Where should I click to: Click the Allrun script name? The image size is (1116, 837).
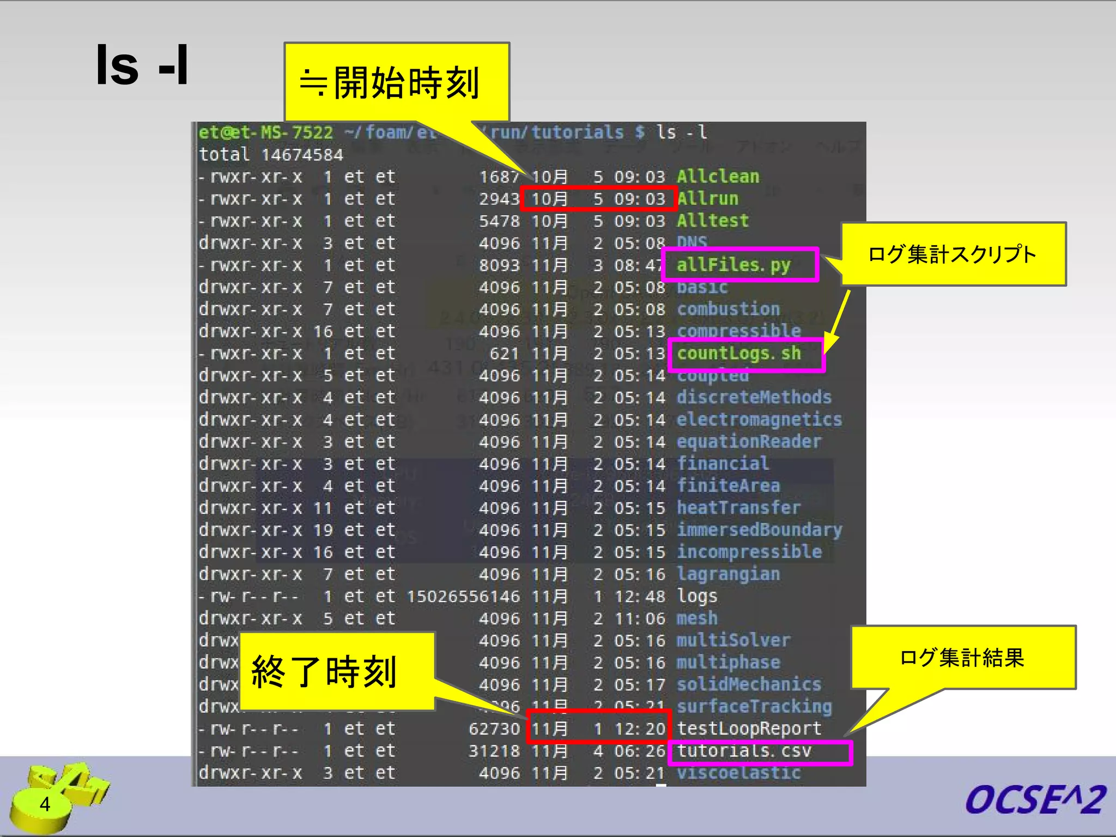707,199
